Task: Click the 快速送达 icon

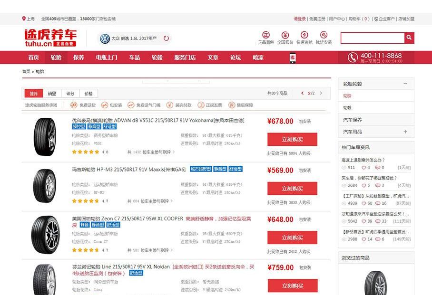Action: pyautogui.click(x=304, y=35)
